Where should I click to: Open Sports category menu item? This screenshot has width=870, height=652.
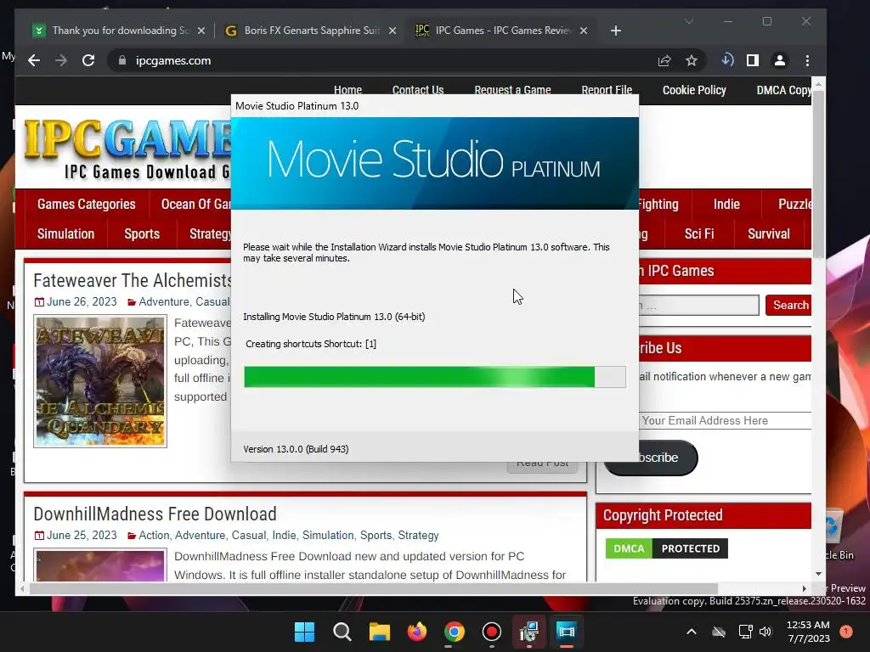coord(142,234)
